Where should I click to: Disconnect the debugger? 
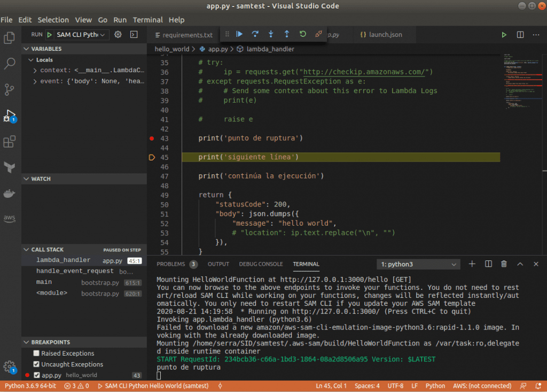318,34
